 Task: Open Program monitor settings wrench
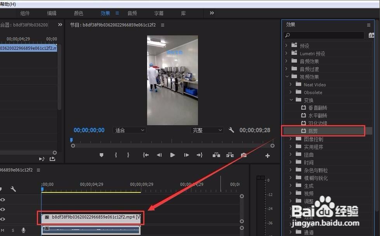231,130
